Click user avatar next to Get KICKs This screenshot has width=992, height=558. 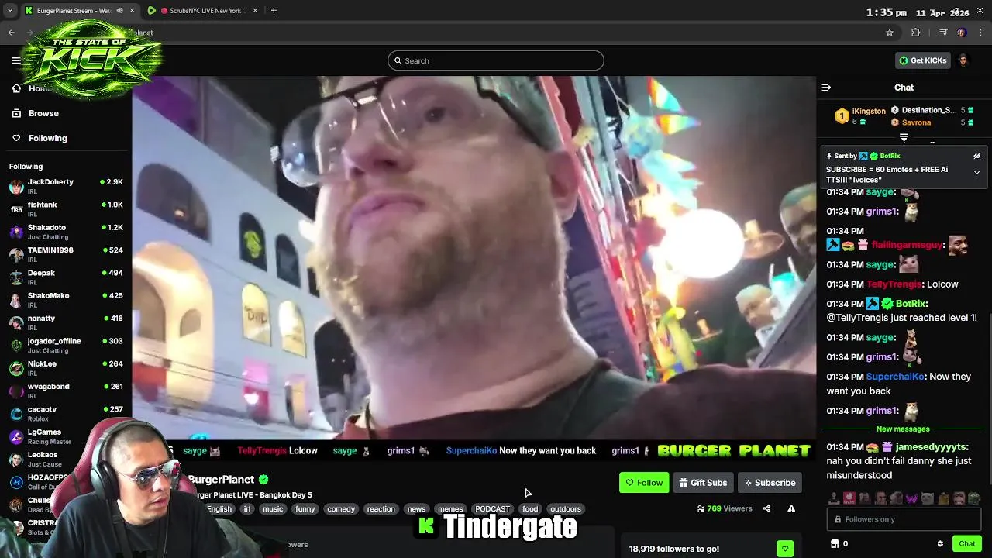pyautogui.click(x=963, y=60)
